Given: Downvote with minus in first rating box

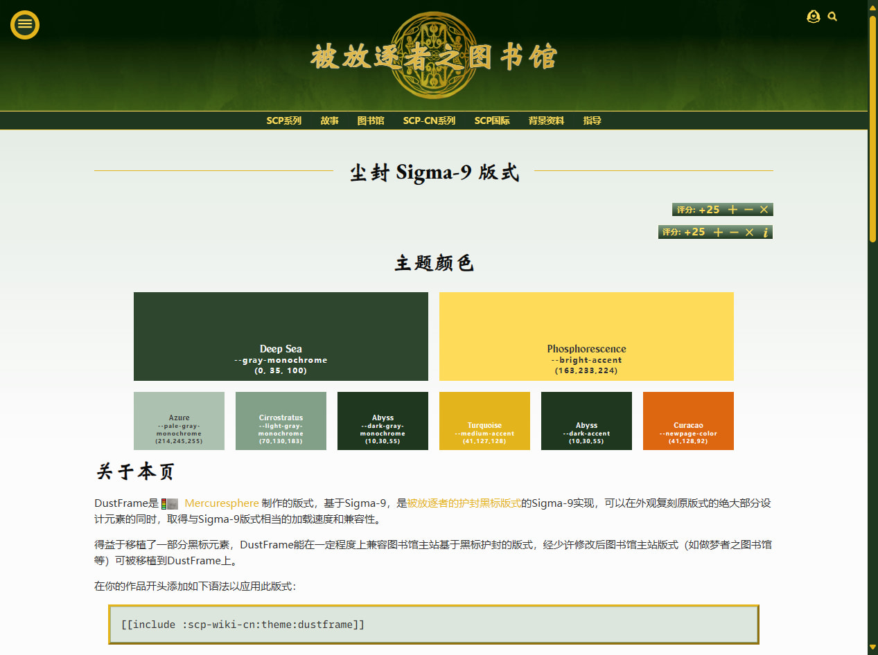Looking at the screenshot, I should (748, 210).
